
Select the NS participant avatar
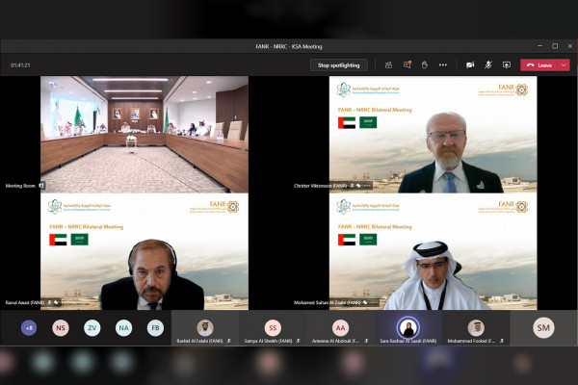tap(61, 327)
